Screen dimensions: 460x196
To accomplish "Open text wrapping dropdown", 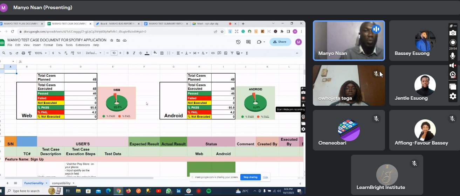I will click(196, 53).
